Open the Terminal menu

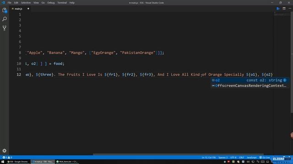coord(62,3)
